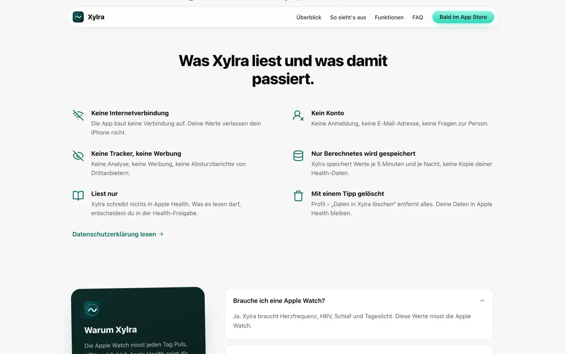
Task: Navigate to Funktionen
Action: (x=389, y=17)
